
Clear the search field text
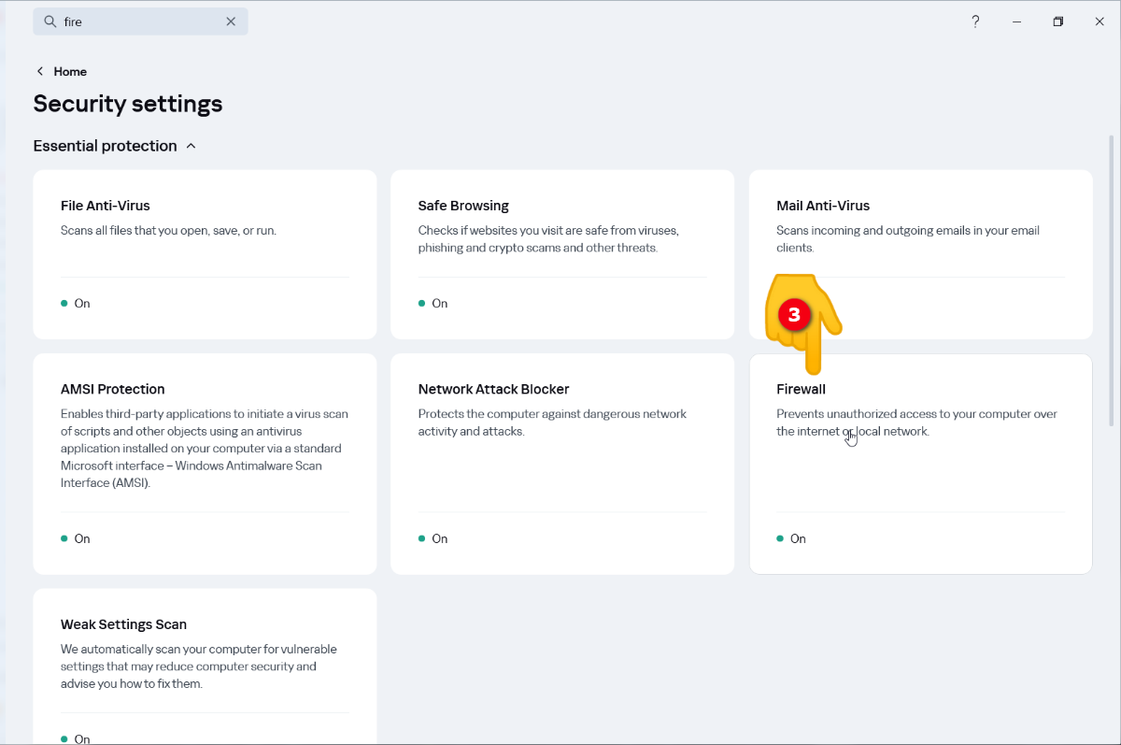[x=231, y=21]
